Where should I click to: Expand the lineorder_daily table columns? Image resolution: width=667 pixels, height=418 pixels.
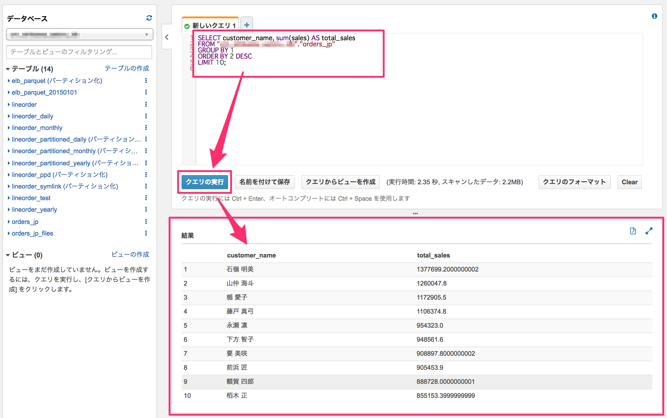click(9, 116)
